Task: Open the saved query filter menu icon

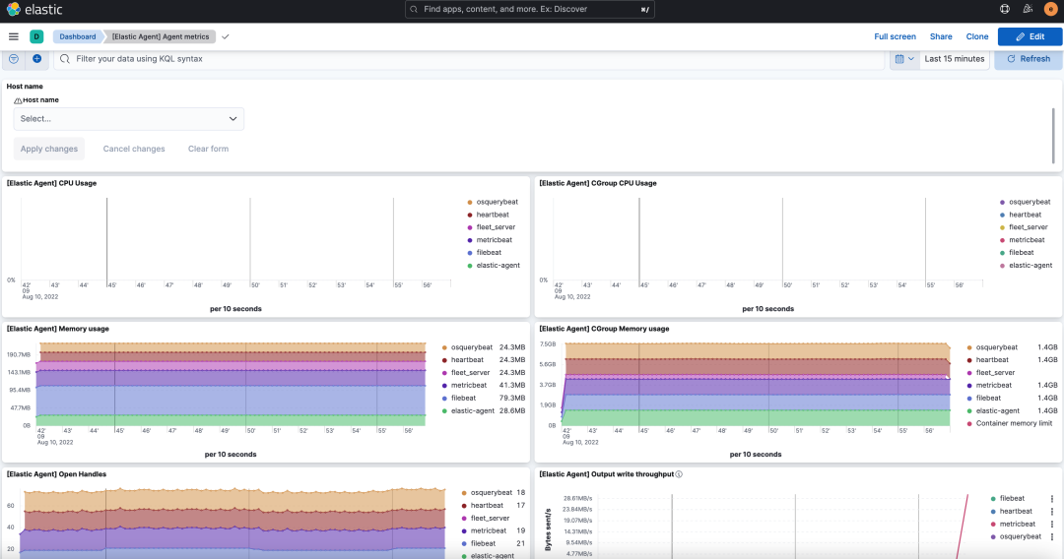Action: click(x=14, y=59)
